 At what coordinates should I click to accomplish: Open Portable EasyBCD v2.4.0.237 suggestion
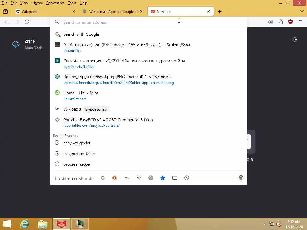coord(148,122)
